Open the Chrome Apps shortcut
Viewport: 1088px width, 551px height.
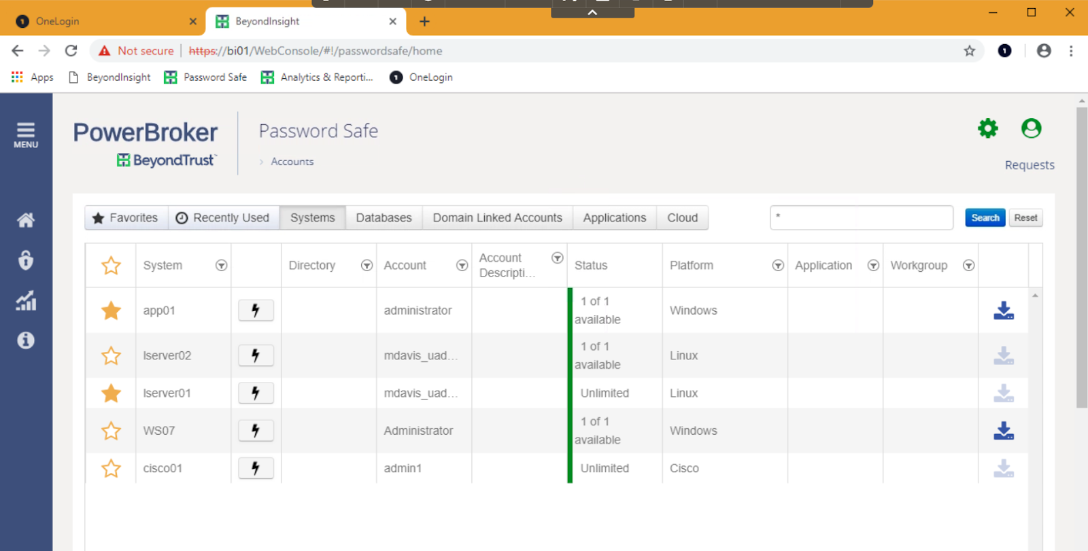point(32,77)
